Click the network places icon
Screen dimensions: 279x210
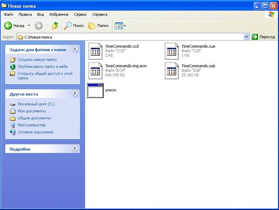click(x=13, y=132)
